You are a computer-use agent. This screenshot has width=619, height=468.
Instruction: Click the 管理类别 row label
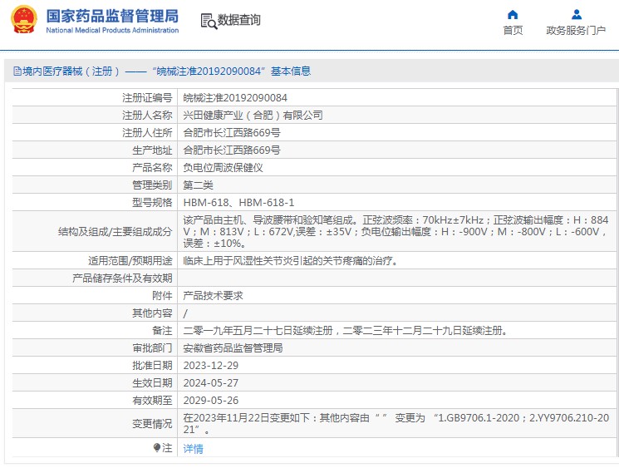[152, 185]
